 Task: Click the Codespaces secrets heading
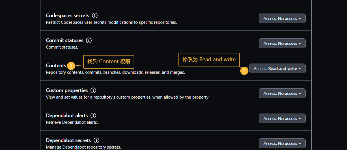click(x=68, y=16)
